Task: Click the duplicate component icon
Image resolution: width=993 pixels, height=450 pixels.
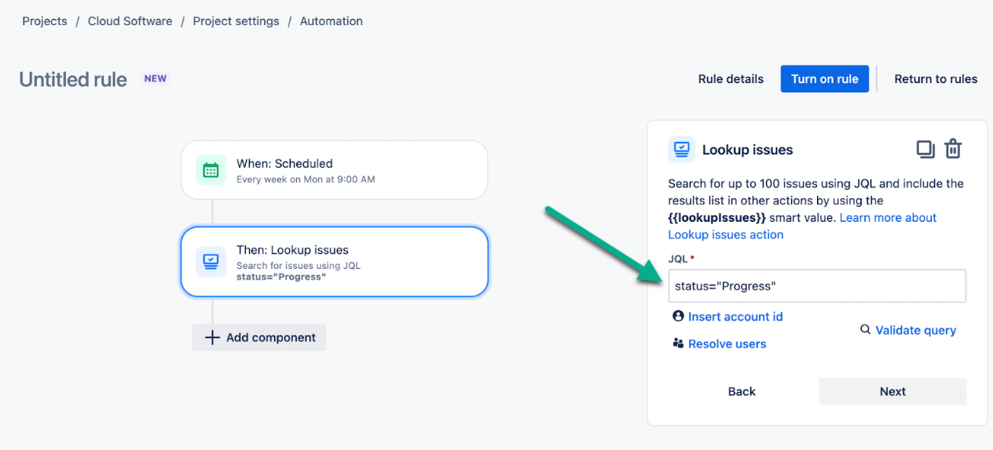Action: point(925,149)
